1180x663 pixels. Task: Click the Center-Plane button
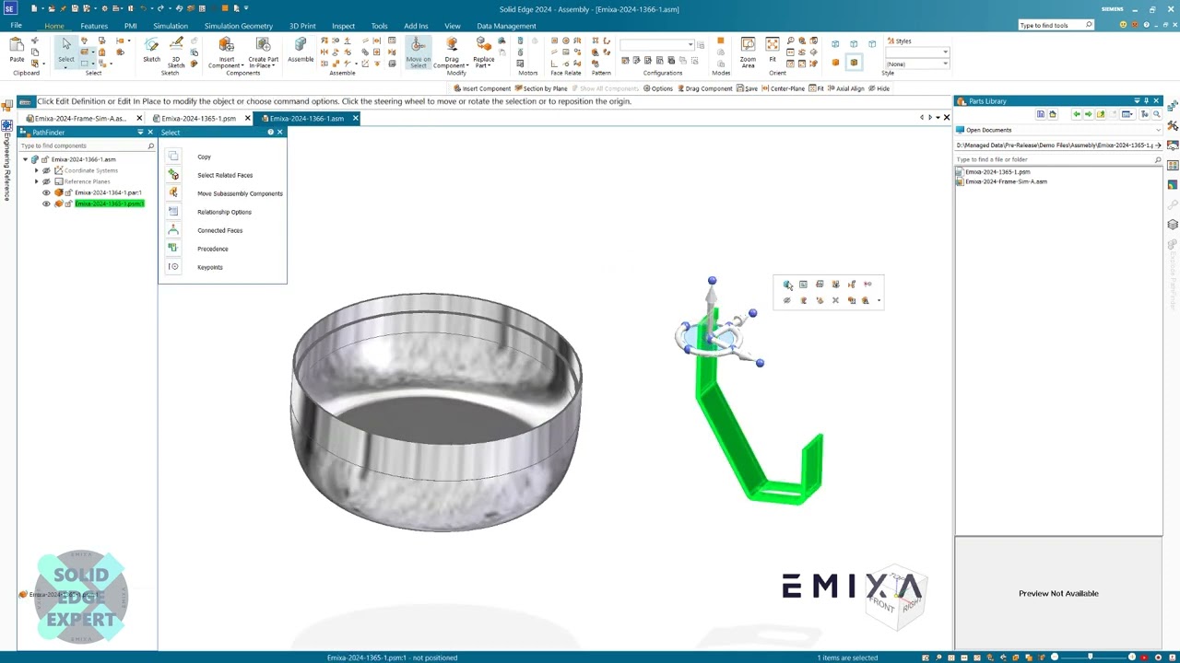(x=784, y=88)
